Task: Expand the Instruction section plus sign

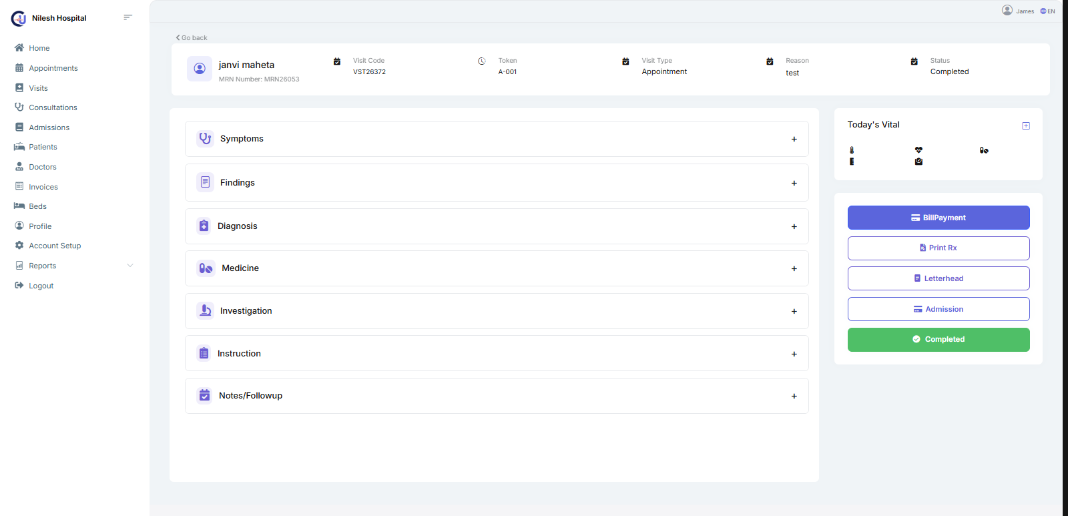Action: (x=794, y=354)
